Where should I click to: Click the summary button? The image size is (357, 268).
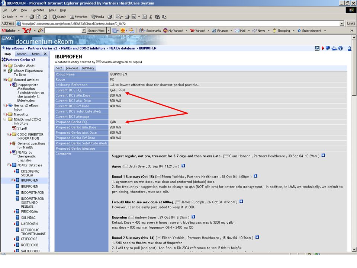click(88, 68)
